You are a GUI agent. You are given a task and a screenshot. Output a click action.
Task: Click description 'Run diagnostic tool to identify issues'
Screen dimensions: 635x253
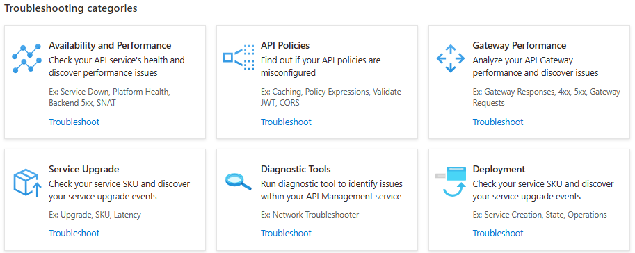(332, 183)
